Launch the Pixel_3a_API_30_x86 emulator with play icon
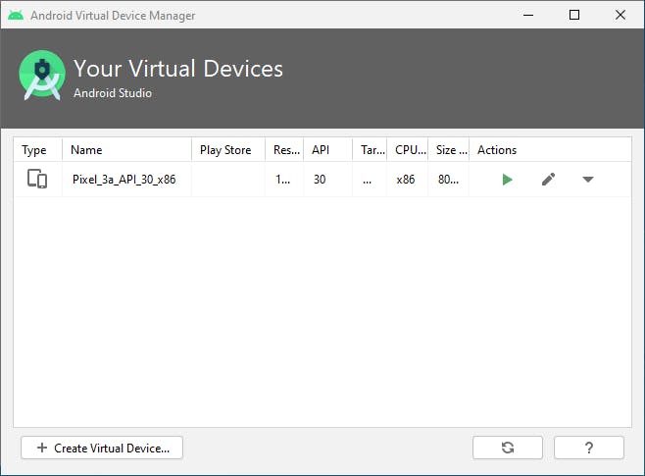 [507, 180]
